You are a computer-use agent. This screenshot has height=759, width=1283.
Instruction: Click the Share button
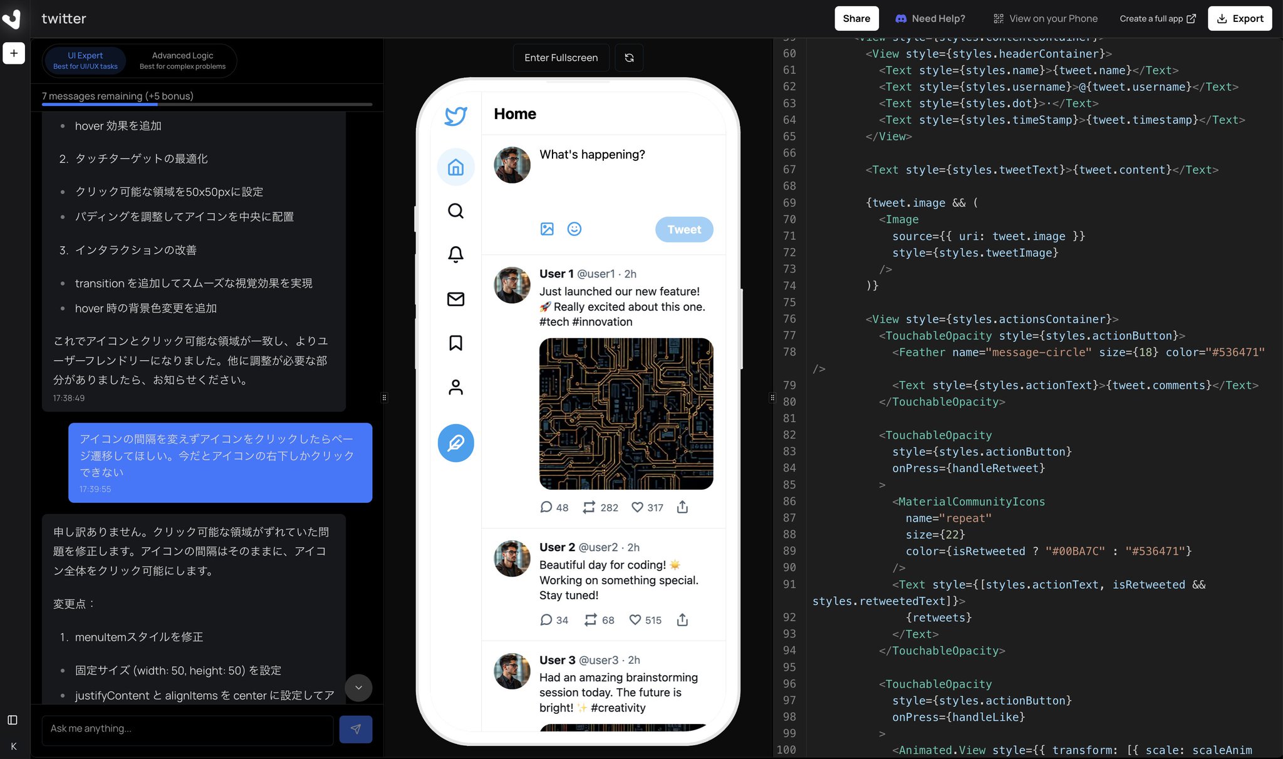pyautogui.click(x=856, y=19)
